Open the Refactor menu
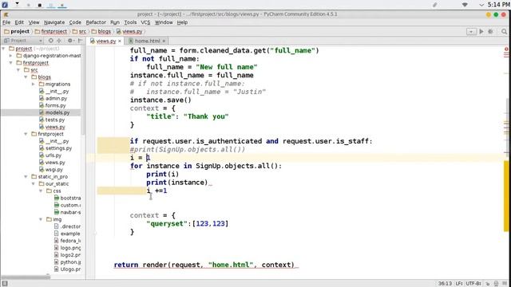The width and height of the screenshot is (511, 287). tap(96, 22)
